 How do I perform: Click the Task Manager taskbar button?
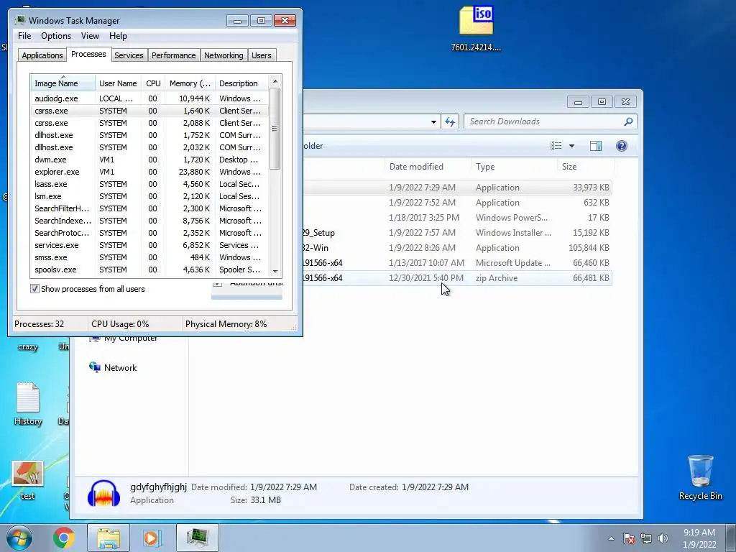pyautogui.click(x=197, y=538)
